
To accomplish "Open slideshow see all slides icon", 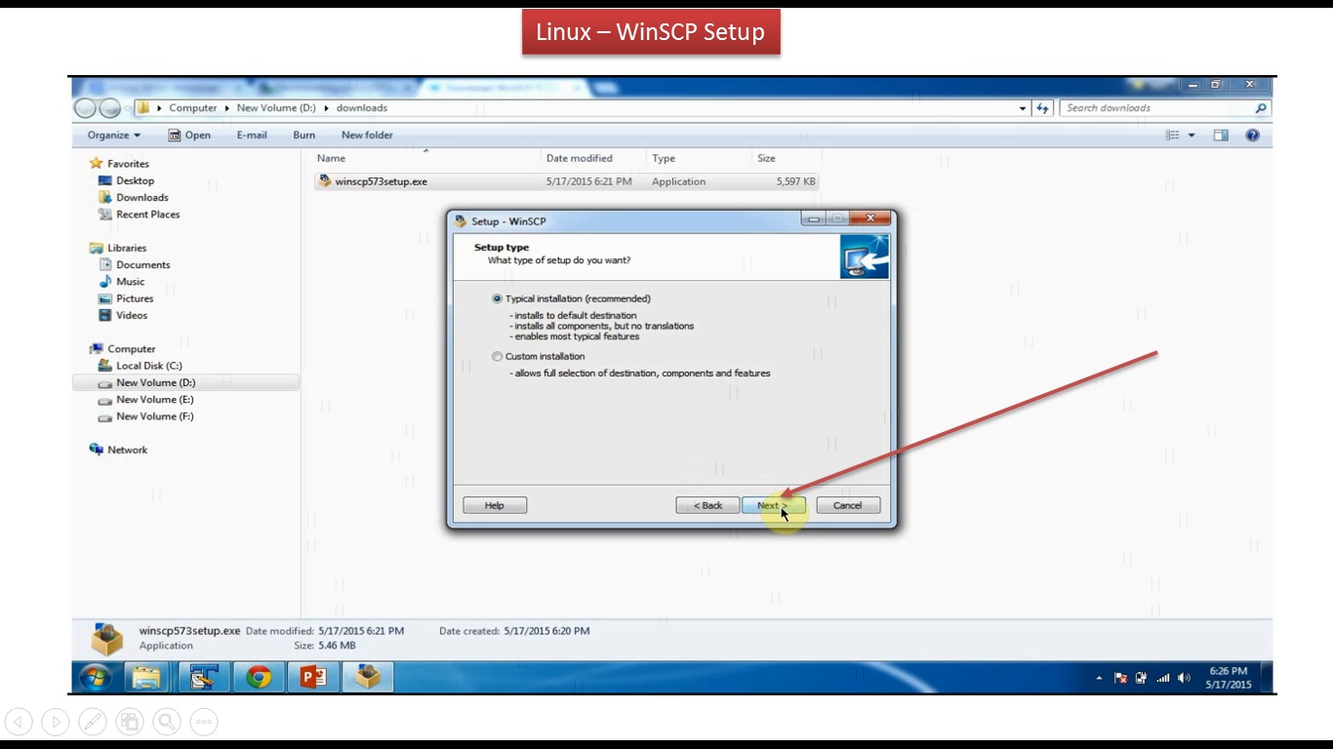I will coord(130,722).
